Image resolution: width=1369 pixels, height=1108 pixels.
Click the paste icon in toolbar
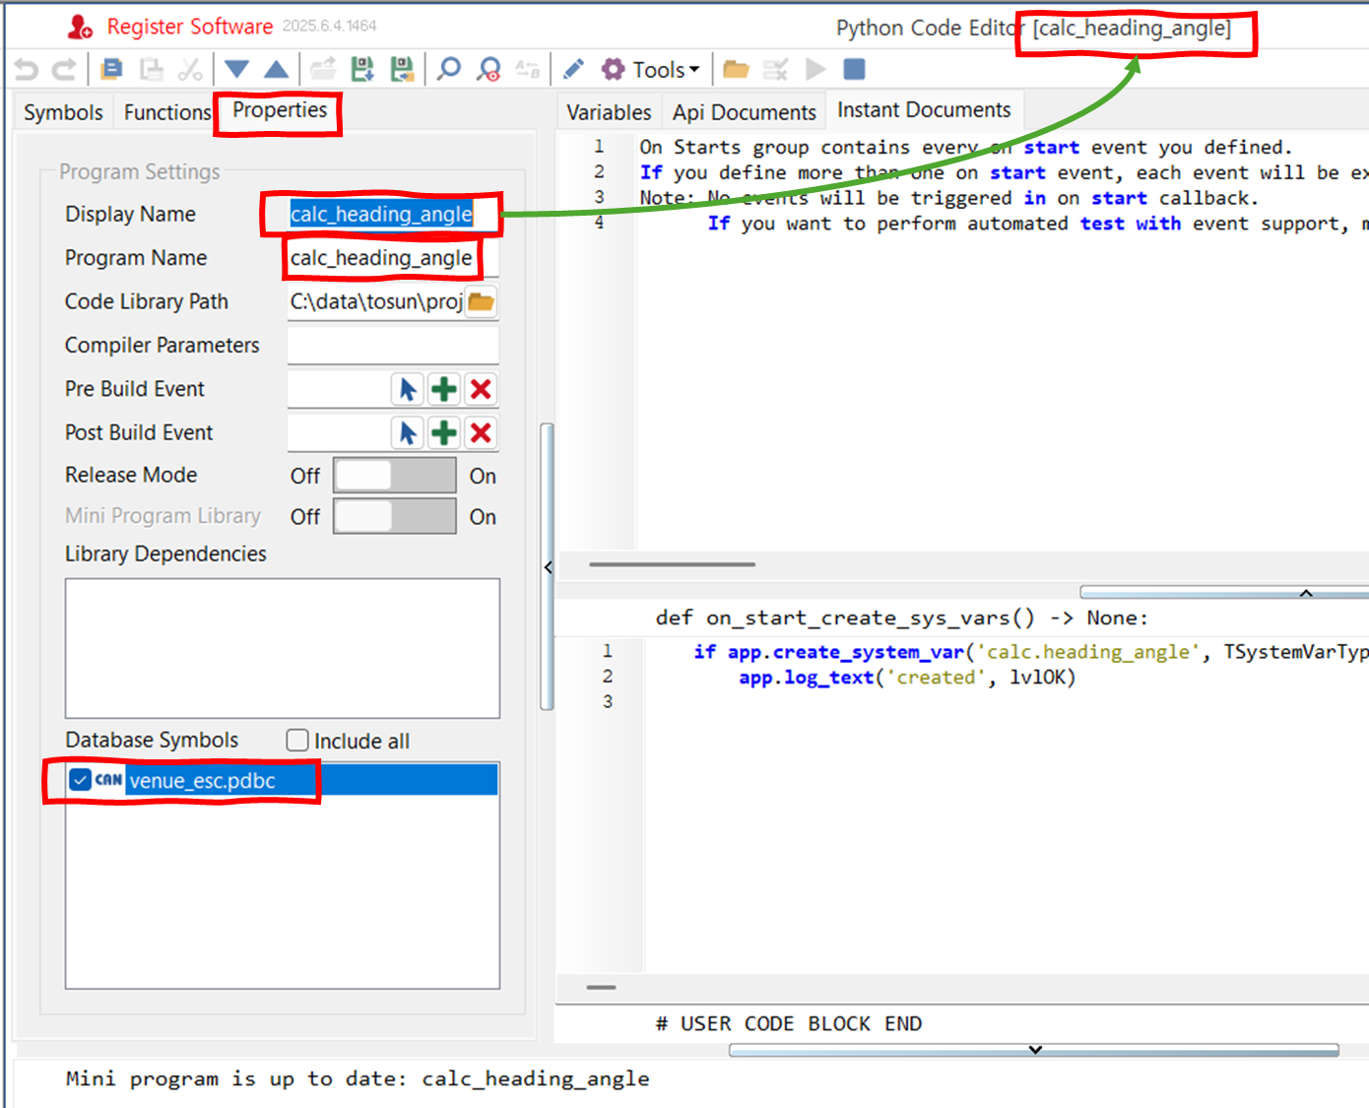(151, 69)
